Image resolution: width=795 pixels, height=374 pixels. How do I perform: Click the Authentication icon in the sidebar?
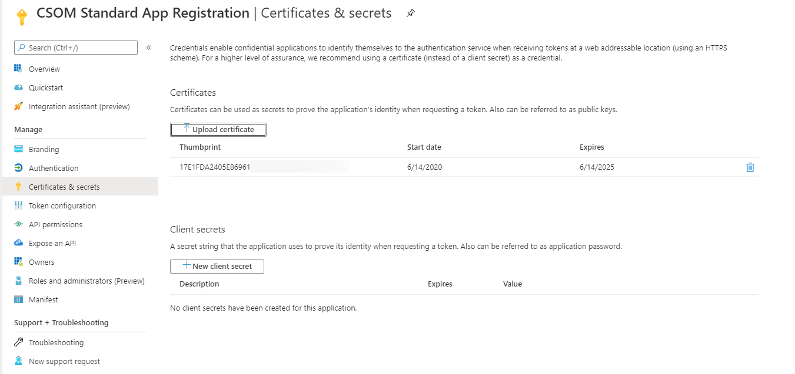[x=18, y=169]
